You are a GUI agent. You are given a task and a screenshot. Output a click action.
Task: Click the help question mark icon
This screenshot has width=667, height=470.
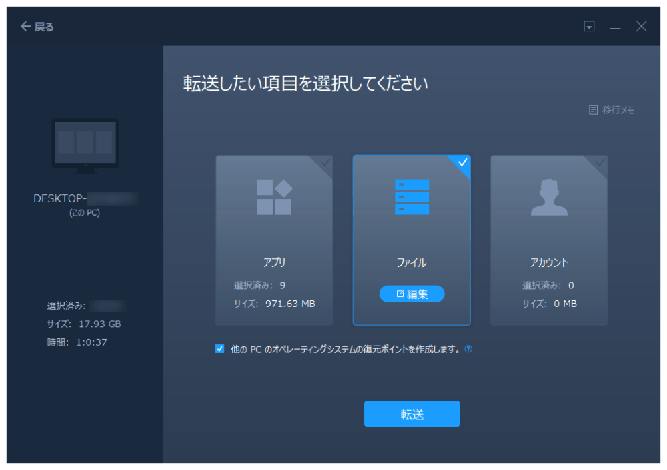click(x=468, y=349)
